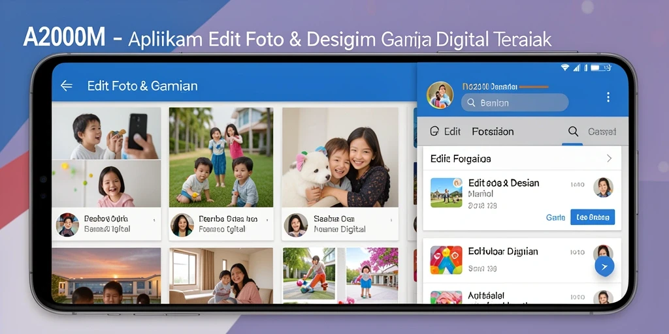Image resolution: width=669 pixels, height=334 pixels.
Task: Tap the avatar on Deenba card
Action: [182, 225]
